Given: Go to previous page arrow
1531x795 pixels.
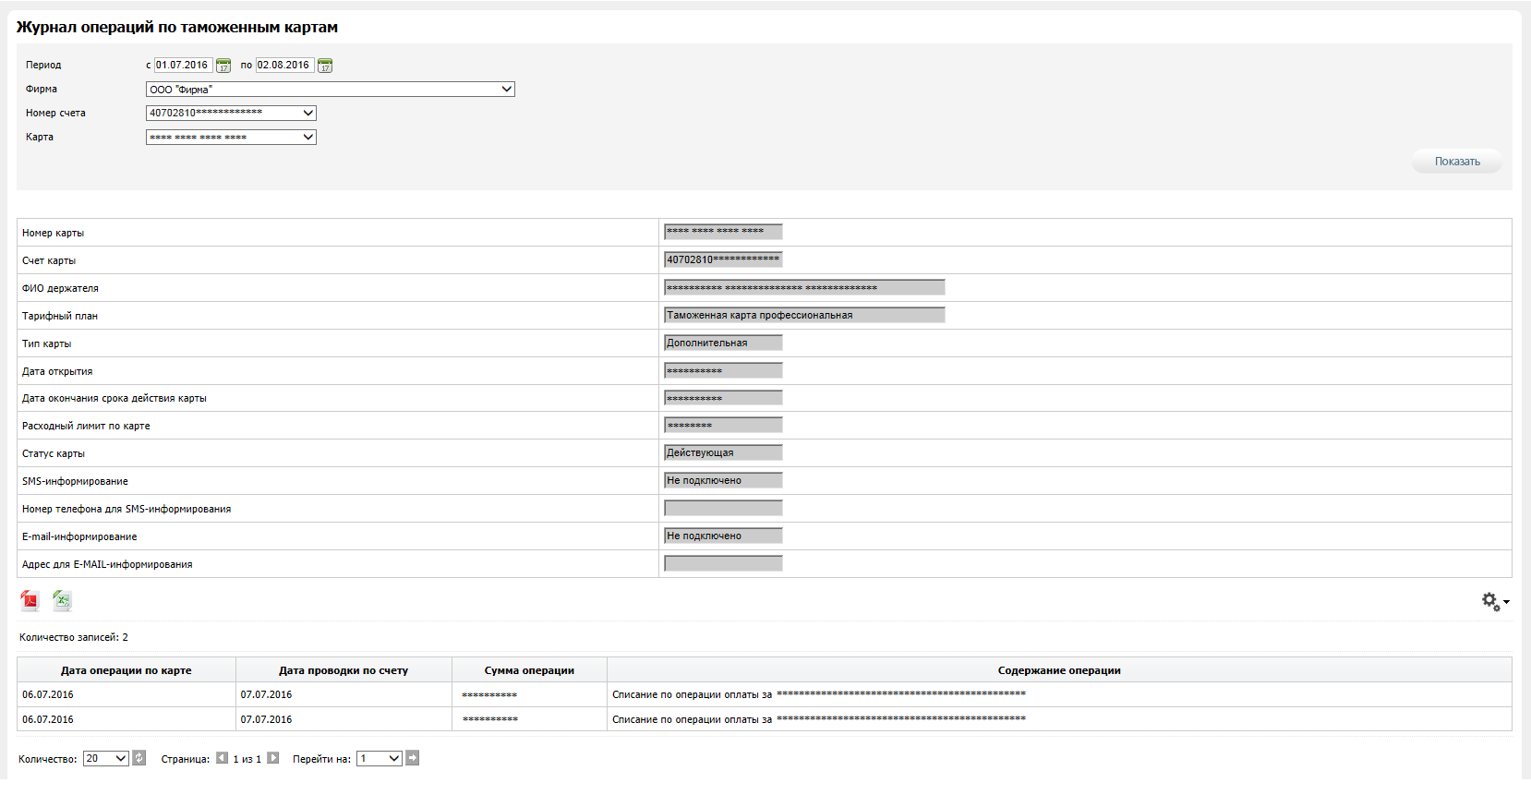Looking at the screenshot, I should tap(223, 758).
